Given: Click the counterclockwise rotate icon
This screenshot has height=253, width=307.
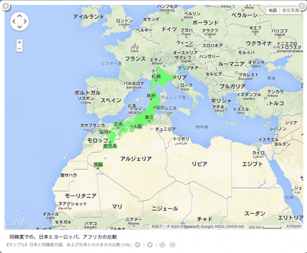Looking at the screenshot, I should pyautogui.click(x=162, y=244).
